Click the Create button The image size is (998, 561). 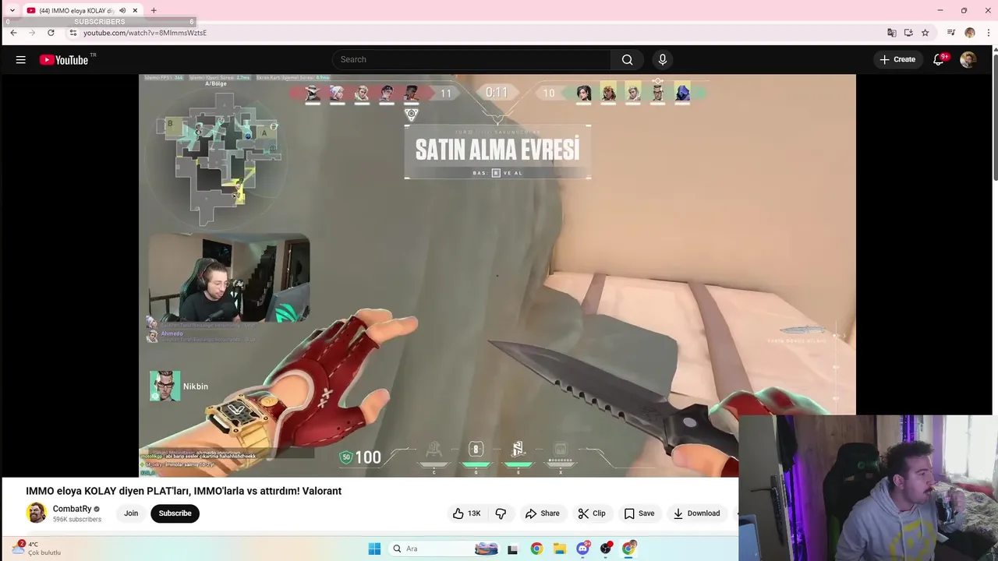[x=897, y=59]
